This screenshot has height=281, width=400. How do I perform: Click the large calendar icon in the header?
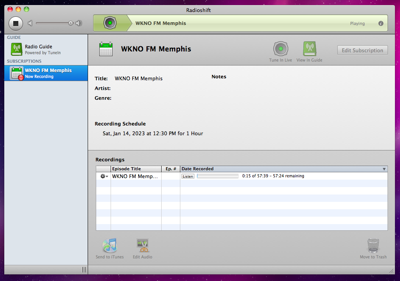pyautogui.click(x=106, y=49)
